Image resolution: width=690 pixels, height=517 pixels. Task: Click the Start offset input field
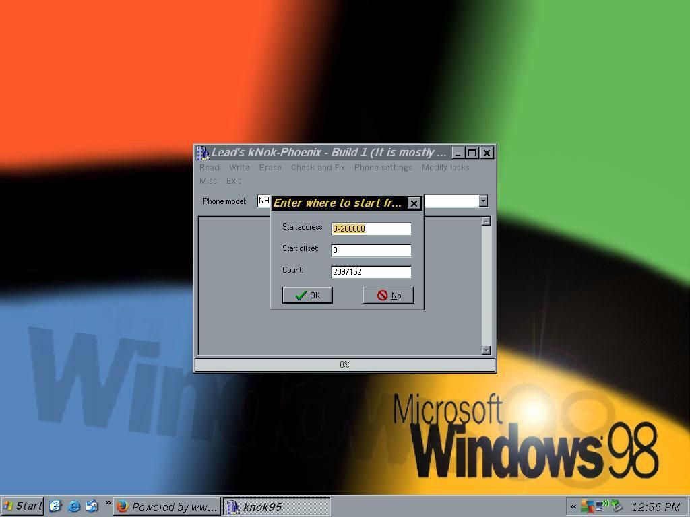(371, 250)
